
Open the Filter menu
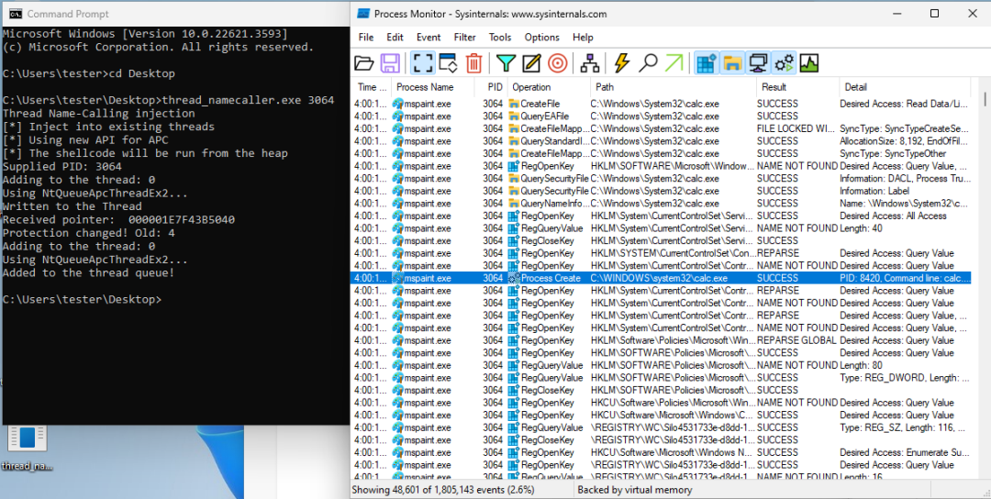tap(465, 38)
